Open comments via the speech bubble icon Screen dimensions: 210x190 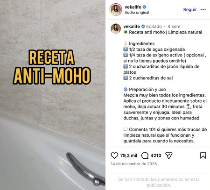click(145, 155)
